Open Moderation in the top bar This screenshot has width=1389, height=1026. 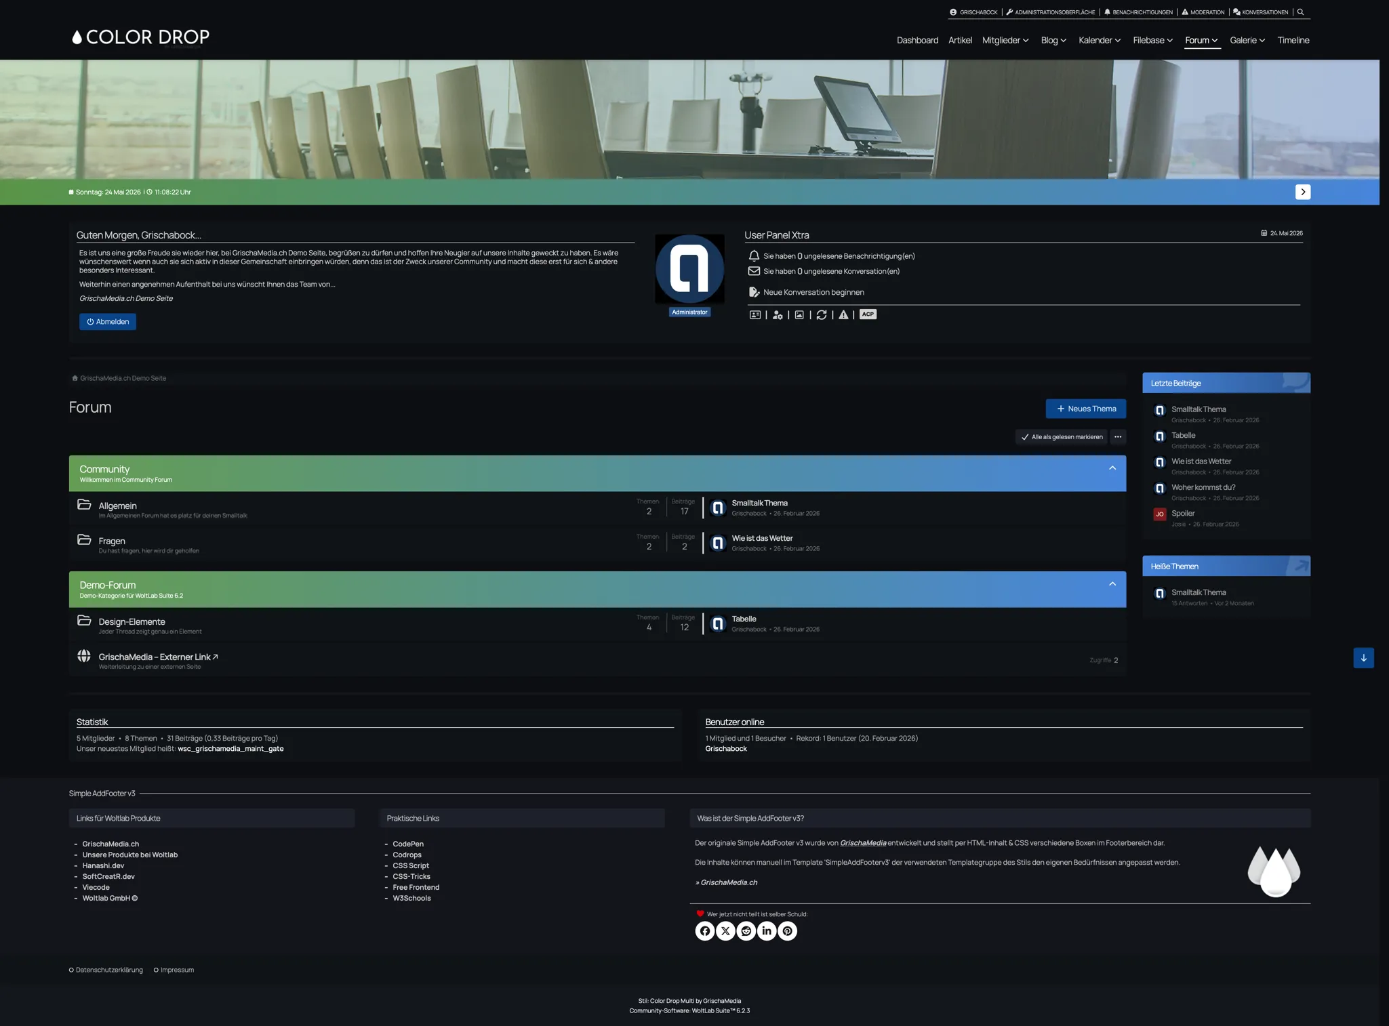(1203, 12)
